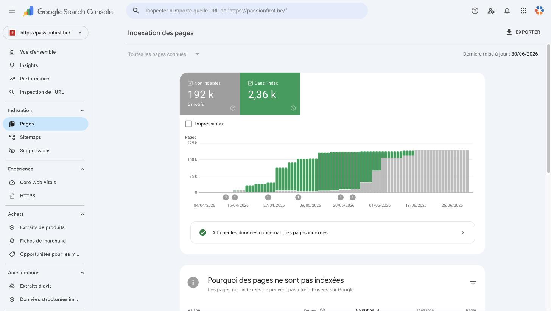Collapse the Améliorations section

82,273
